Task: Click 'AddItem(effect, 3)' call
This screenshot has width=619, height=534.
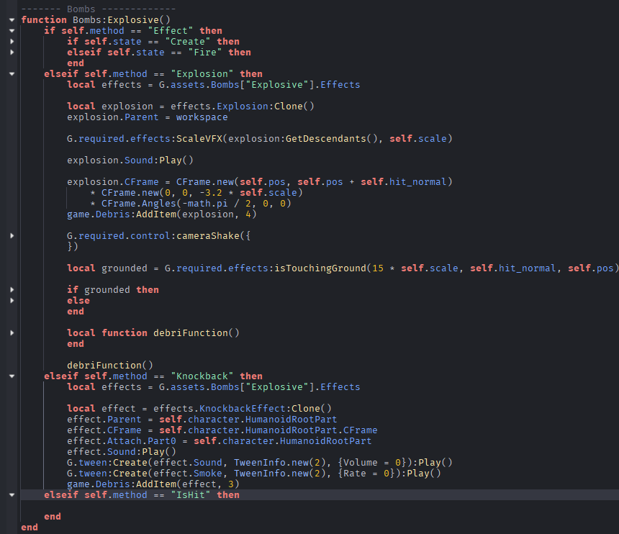Action: tap(188, 484)
